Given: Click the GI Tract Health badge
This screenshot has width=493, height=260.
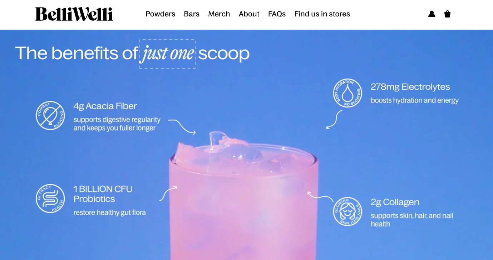Looking at the screenshot, I should [50, 199].
